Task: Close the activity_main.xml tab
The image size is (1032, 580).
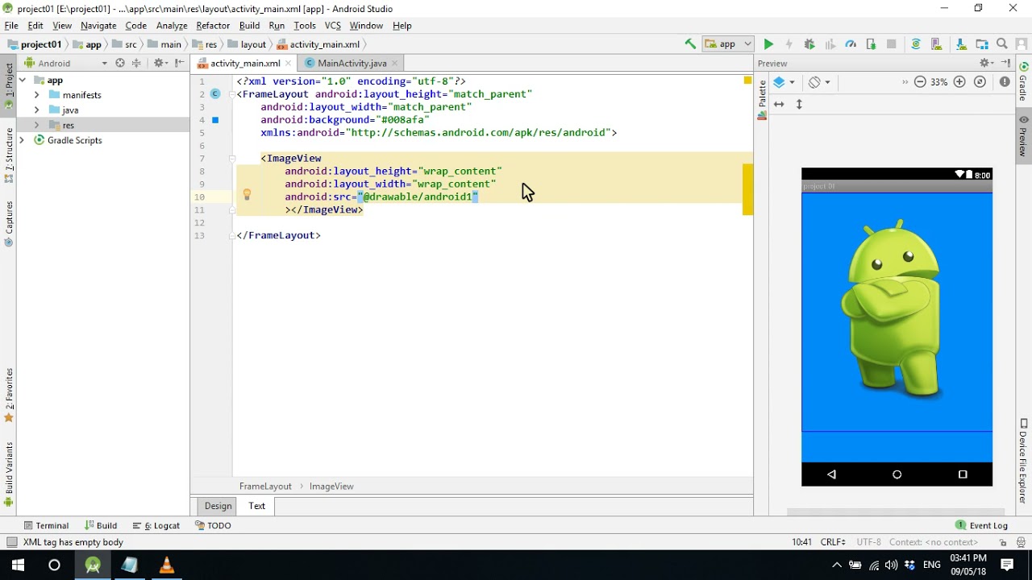Action: (289, 63)
